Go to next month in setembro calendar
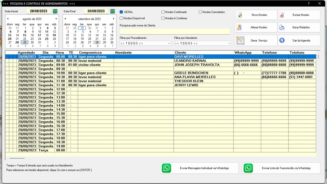 coord(114,19)
